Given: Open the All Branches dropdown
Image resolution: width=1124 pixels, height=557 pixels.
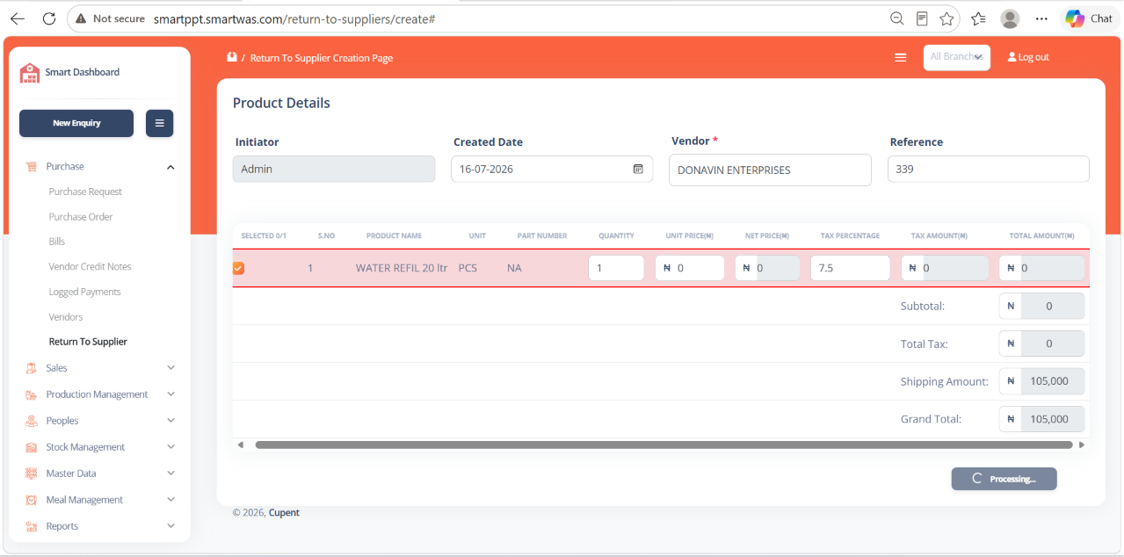Looking at the screenshot, I should [957, 57].
